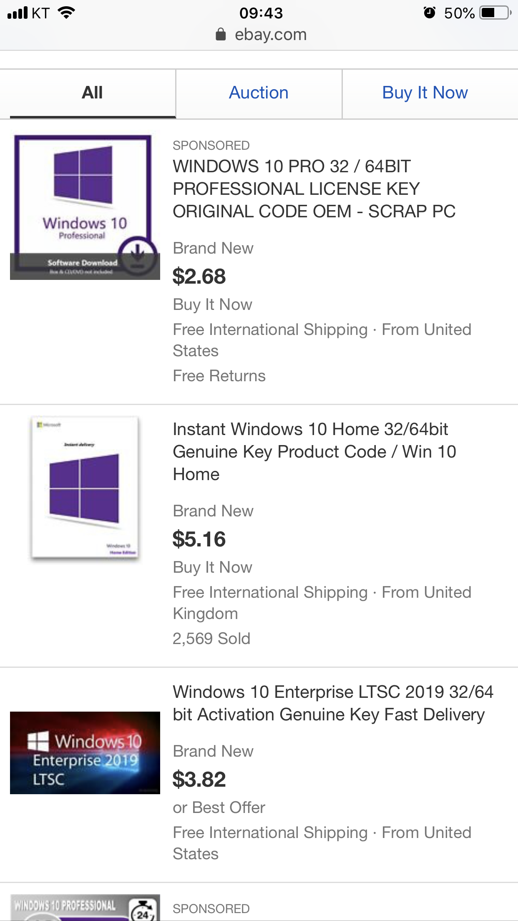
Task: Open the Windows 10 Pro License Key listing
Action: pyautogui.click(x=314, y=189)
